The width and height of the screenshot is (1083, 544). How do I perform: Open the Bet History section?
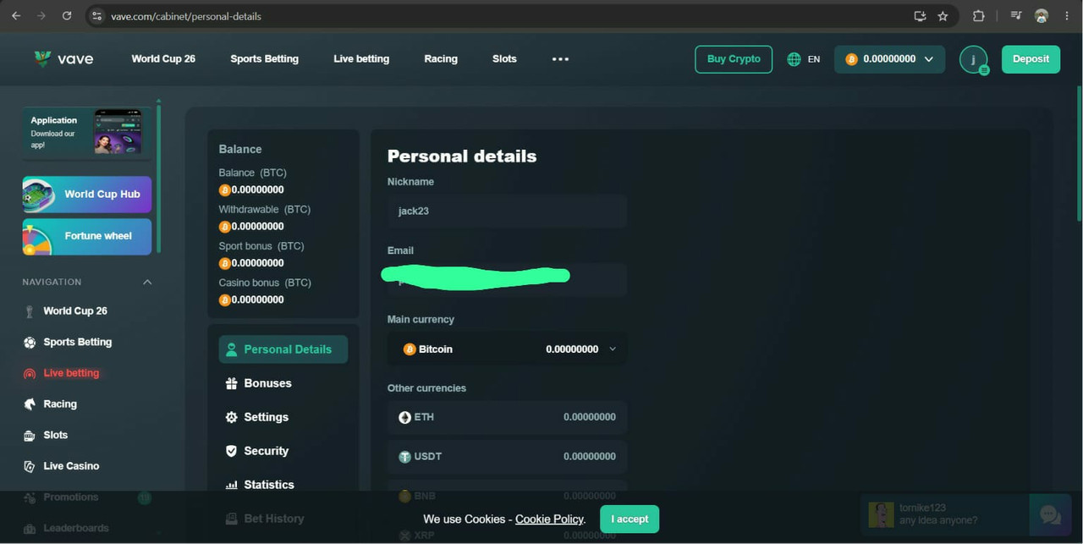[273, 519]
